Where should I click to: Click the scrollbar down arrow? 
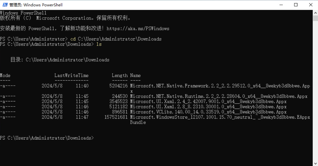315,163
